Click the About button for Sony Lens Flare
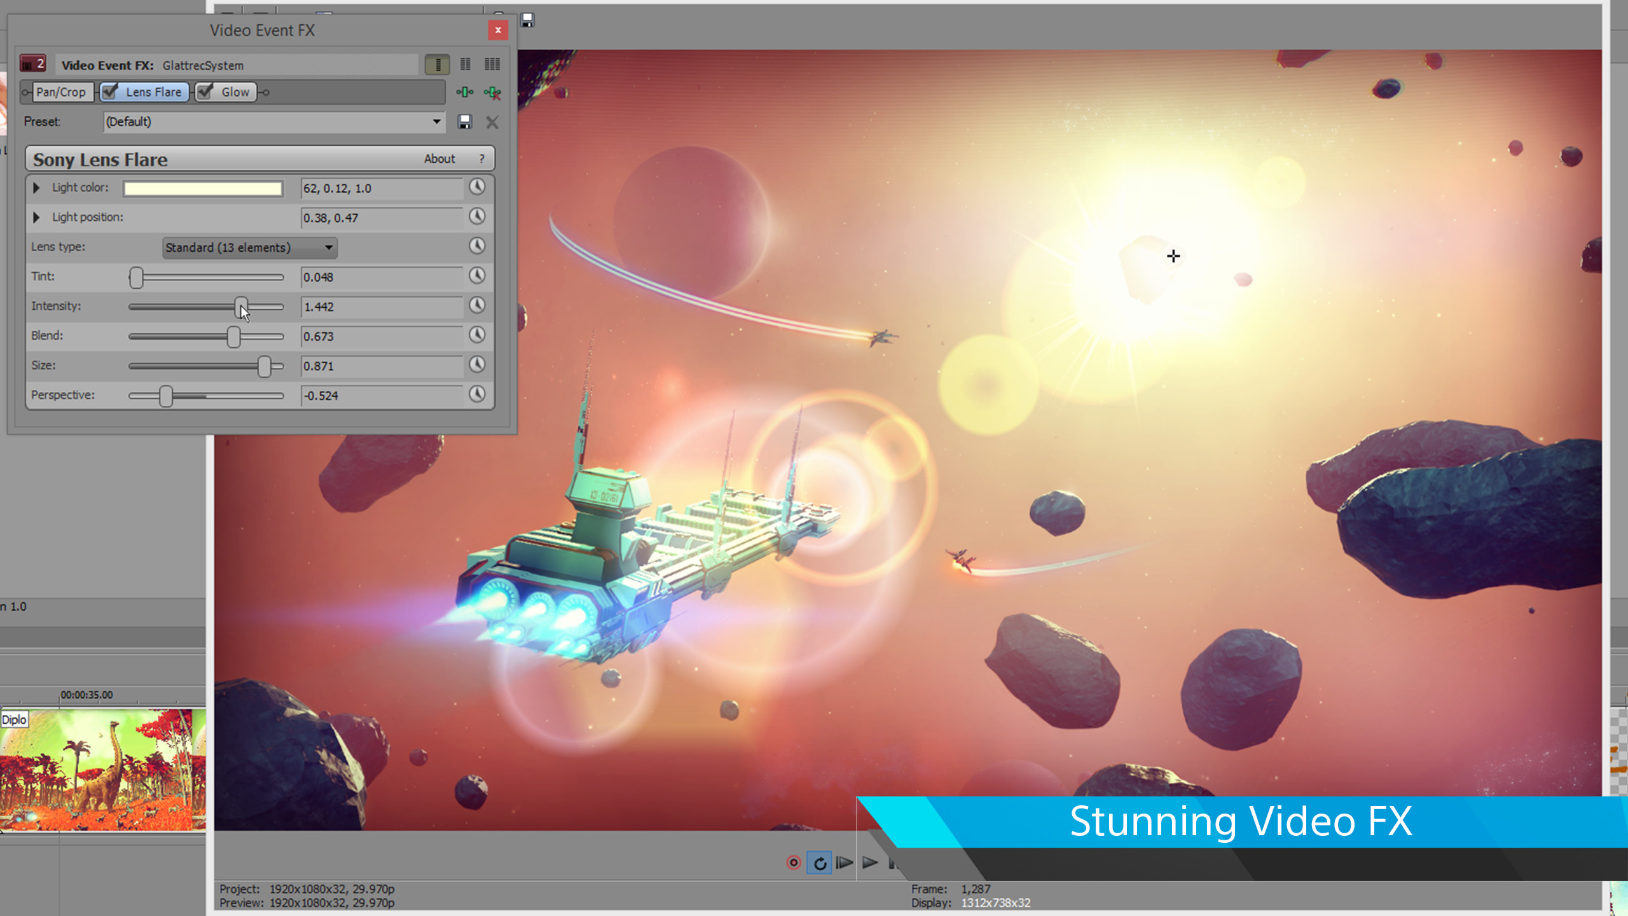1628x916 pixels. pyautogui.click(x=440, y=158)
